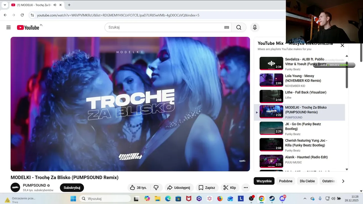Viewport: 363px width, 204px height.
Task: Open the tab search dropdown arrow
Action: [5, 5]
